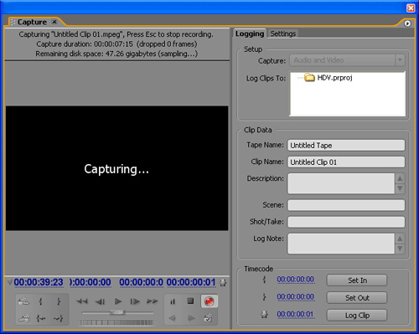The height and width of the screenshot is (334, 419).
Task: Rewind the tape
Action: tap(82, 301)
